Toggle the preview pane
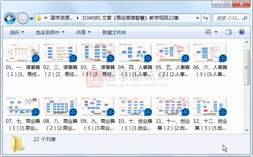The width and height of the screenshot is (253, 157). (229, 32)
